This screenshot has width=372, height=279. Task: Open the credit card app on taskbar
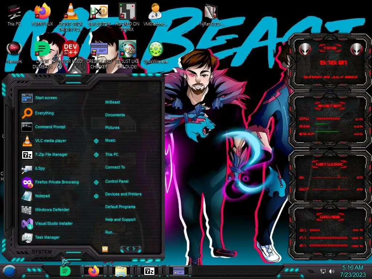(179, 271)
